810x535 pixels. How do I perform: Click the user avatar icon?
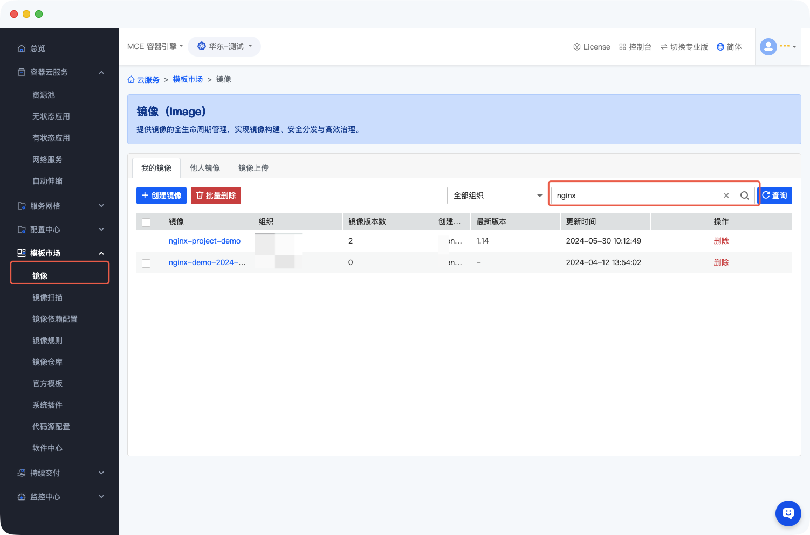[x=768, y=47]
